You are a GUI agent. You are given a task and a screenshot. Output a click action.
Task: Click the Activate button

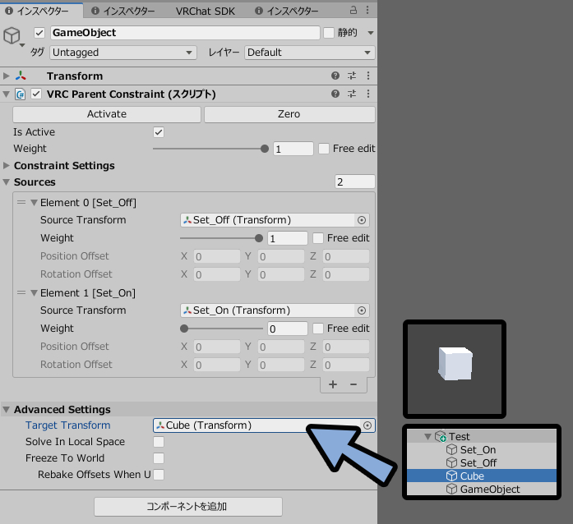point(107,114)
